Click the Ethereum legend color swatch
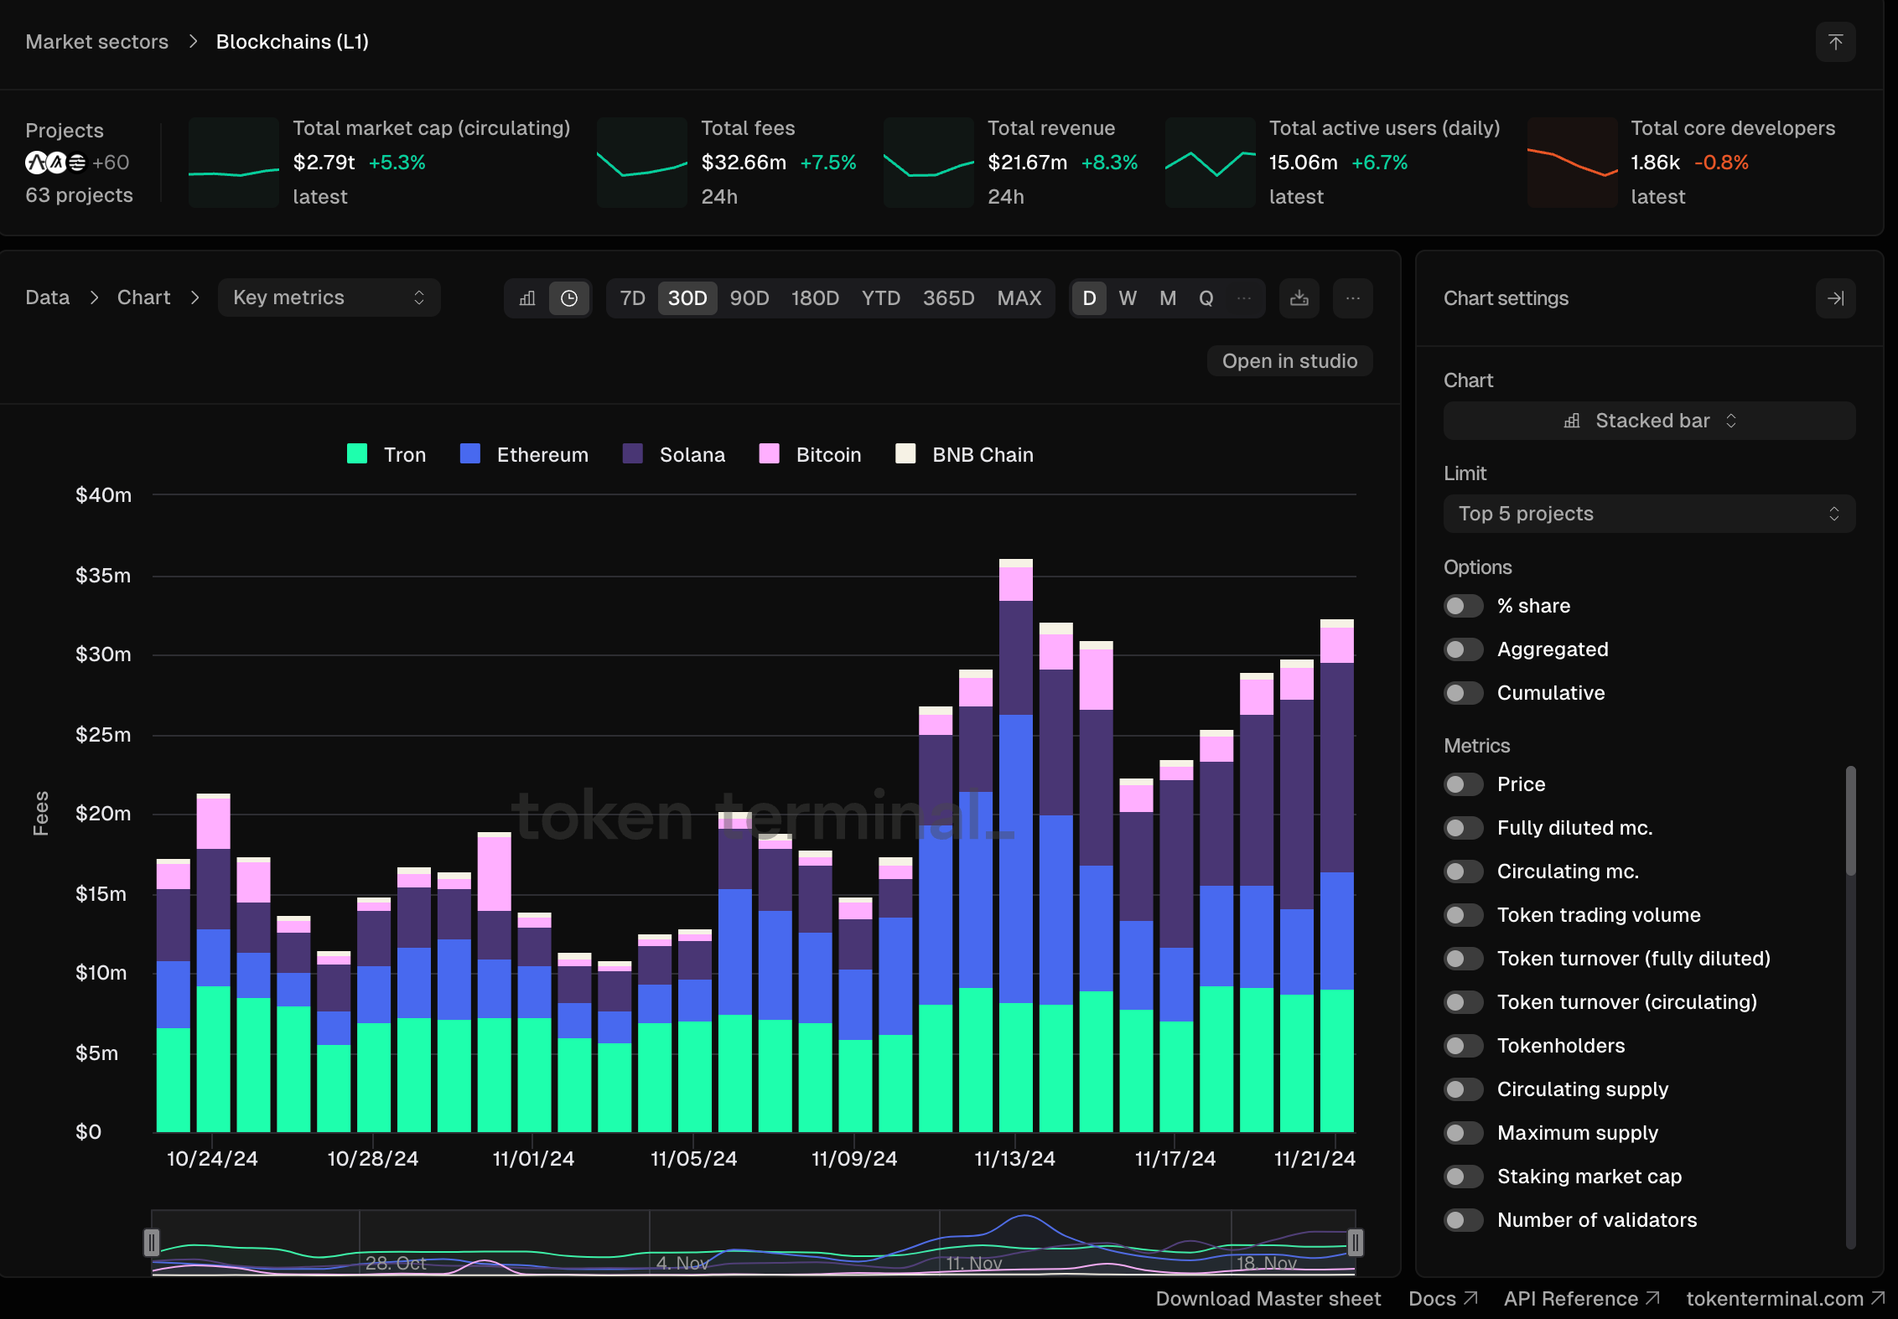 click(x=470, y=454)
